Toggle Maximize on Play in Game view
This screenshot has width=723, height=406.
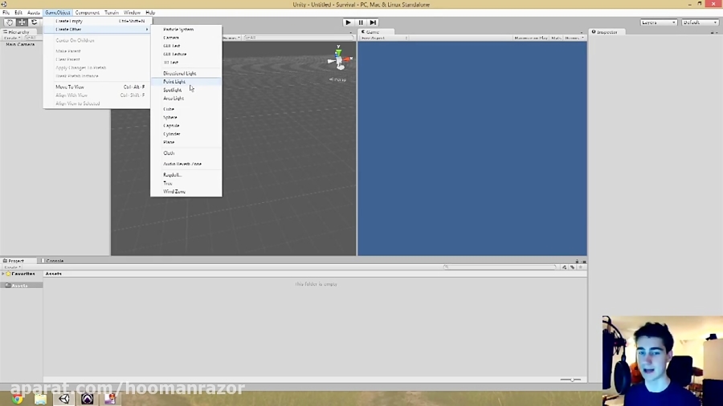click(531, 38)
